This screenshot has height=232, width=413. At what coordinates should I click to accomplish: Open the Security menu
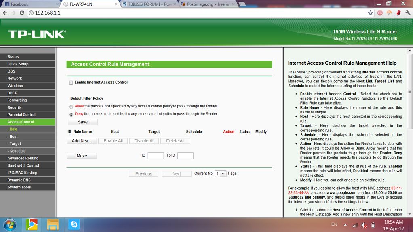pos(27,107)
